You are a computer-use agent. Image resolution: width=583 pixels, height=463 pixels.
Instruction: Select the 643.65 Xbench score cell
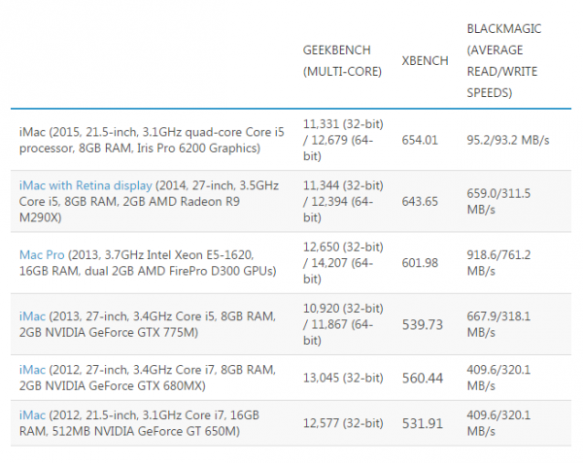click(420, 201)
